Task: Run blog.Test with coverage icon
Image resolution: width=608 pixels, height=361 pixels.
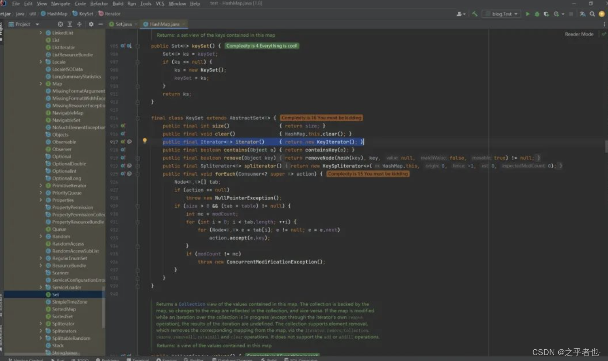Action: coord(546,14)
